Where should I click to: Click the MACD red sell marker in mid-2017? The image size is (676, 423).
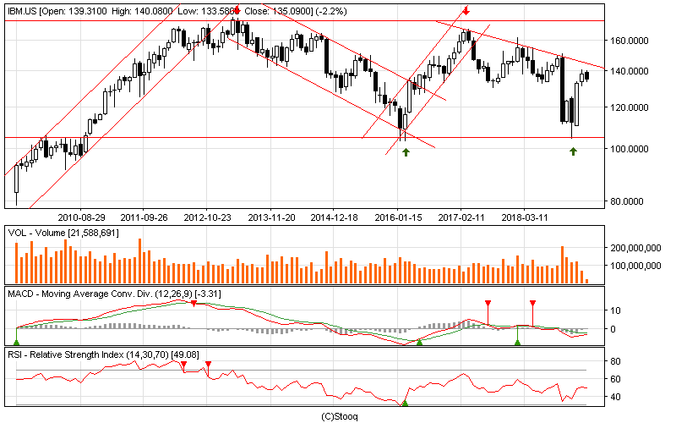488,304
